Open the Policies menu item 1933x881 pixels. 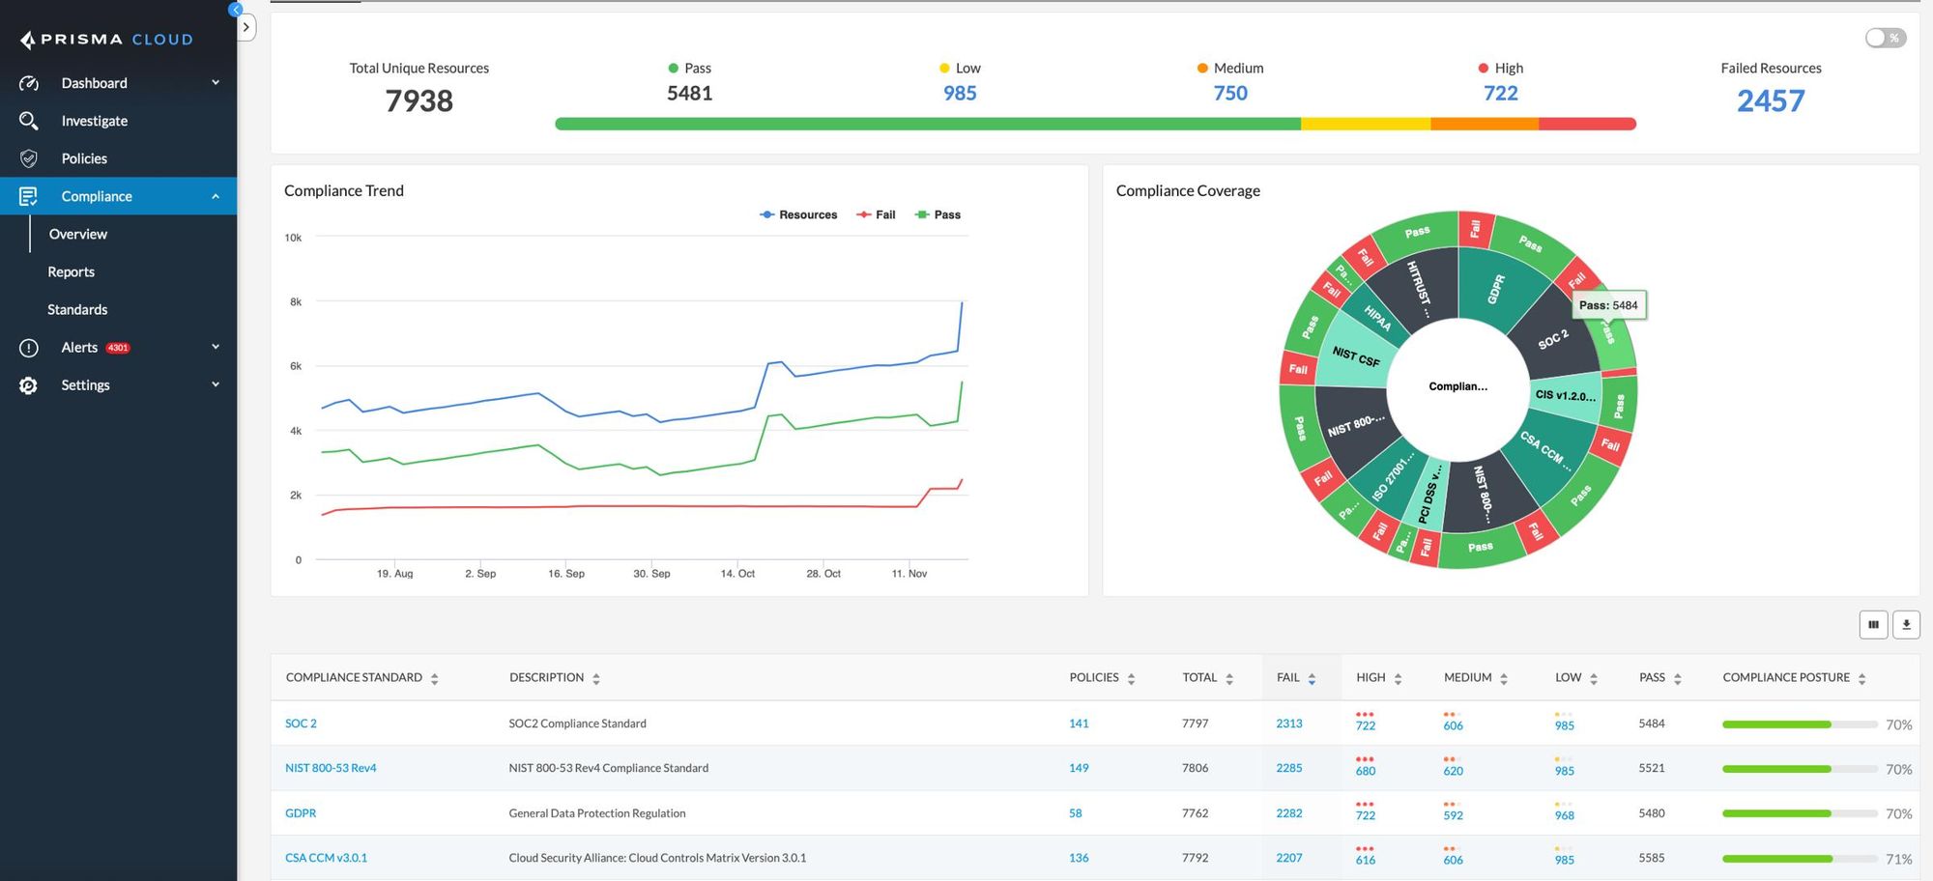tap(84, 158)
